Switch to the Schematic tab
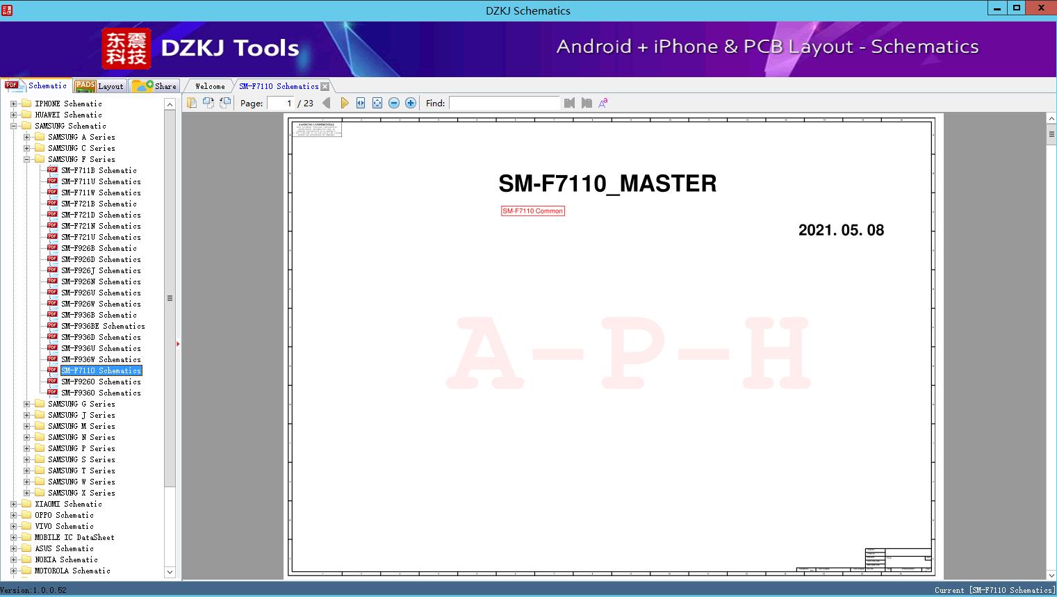The image size is (1057, 597). tap(36, 85)
